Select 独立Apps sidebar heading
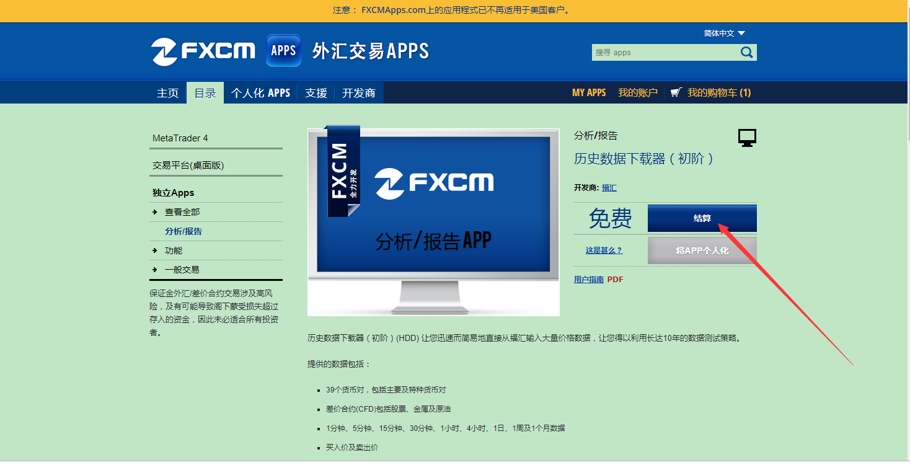 [174, 193]
